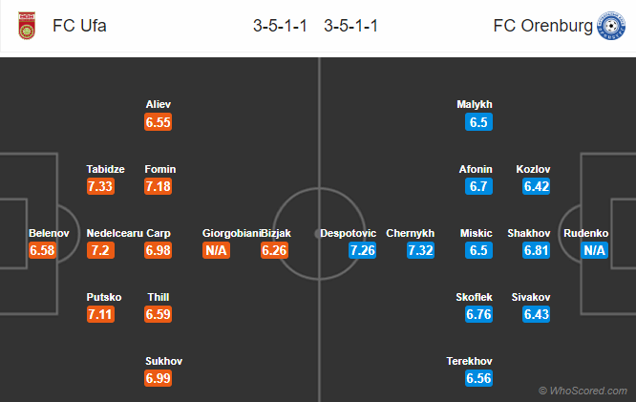The width and height of the screenshot is (636, 402).
Task: Click the Nedelcearu player name
Action: 115,233
